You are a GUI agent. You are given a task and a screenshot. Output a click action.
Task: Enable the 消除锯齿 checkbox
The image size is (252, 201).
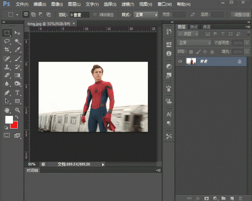point(95,15)
